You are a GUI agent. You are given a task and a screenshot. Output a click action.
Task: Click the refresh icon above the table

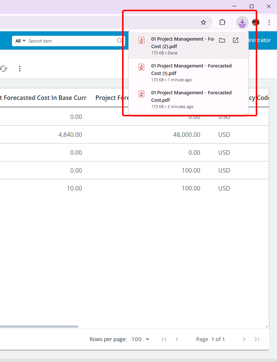point(4,69)
